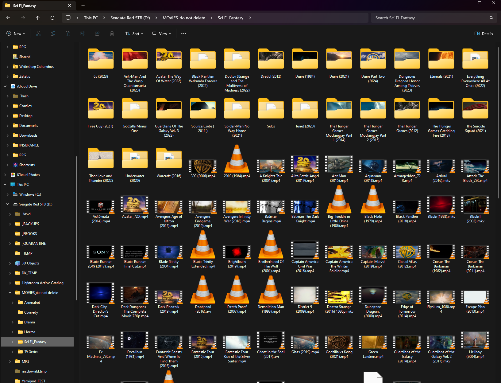Click the Copy icon in toolbar

(x=53, y=34)
